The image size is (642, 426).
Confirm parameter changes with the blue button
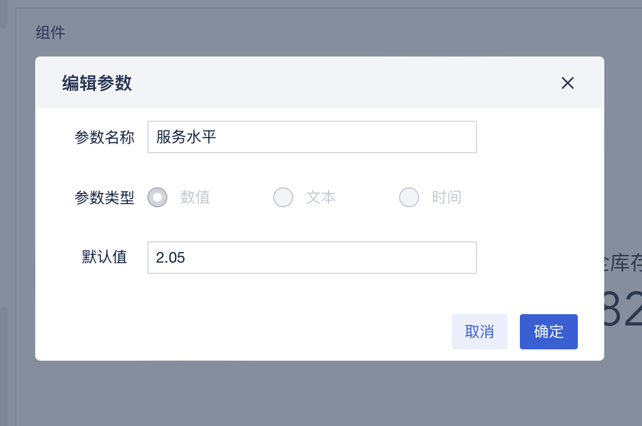click(548, 332)
